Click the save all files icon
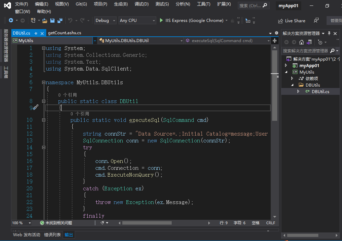This screenshot has height=241, width=342. click(x=60, y=21)
